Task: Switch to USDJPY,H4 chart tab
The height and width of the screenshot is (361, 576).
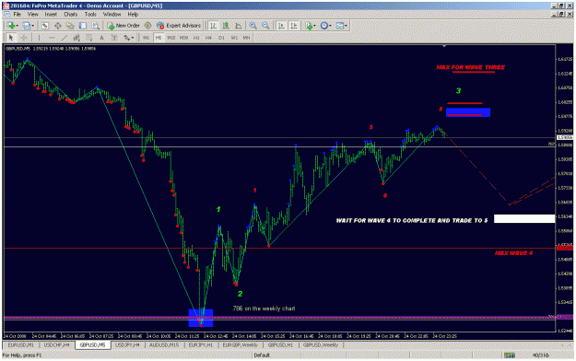Action: point(127,345)
